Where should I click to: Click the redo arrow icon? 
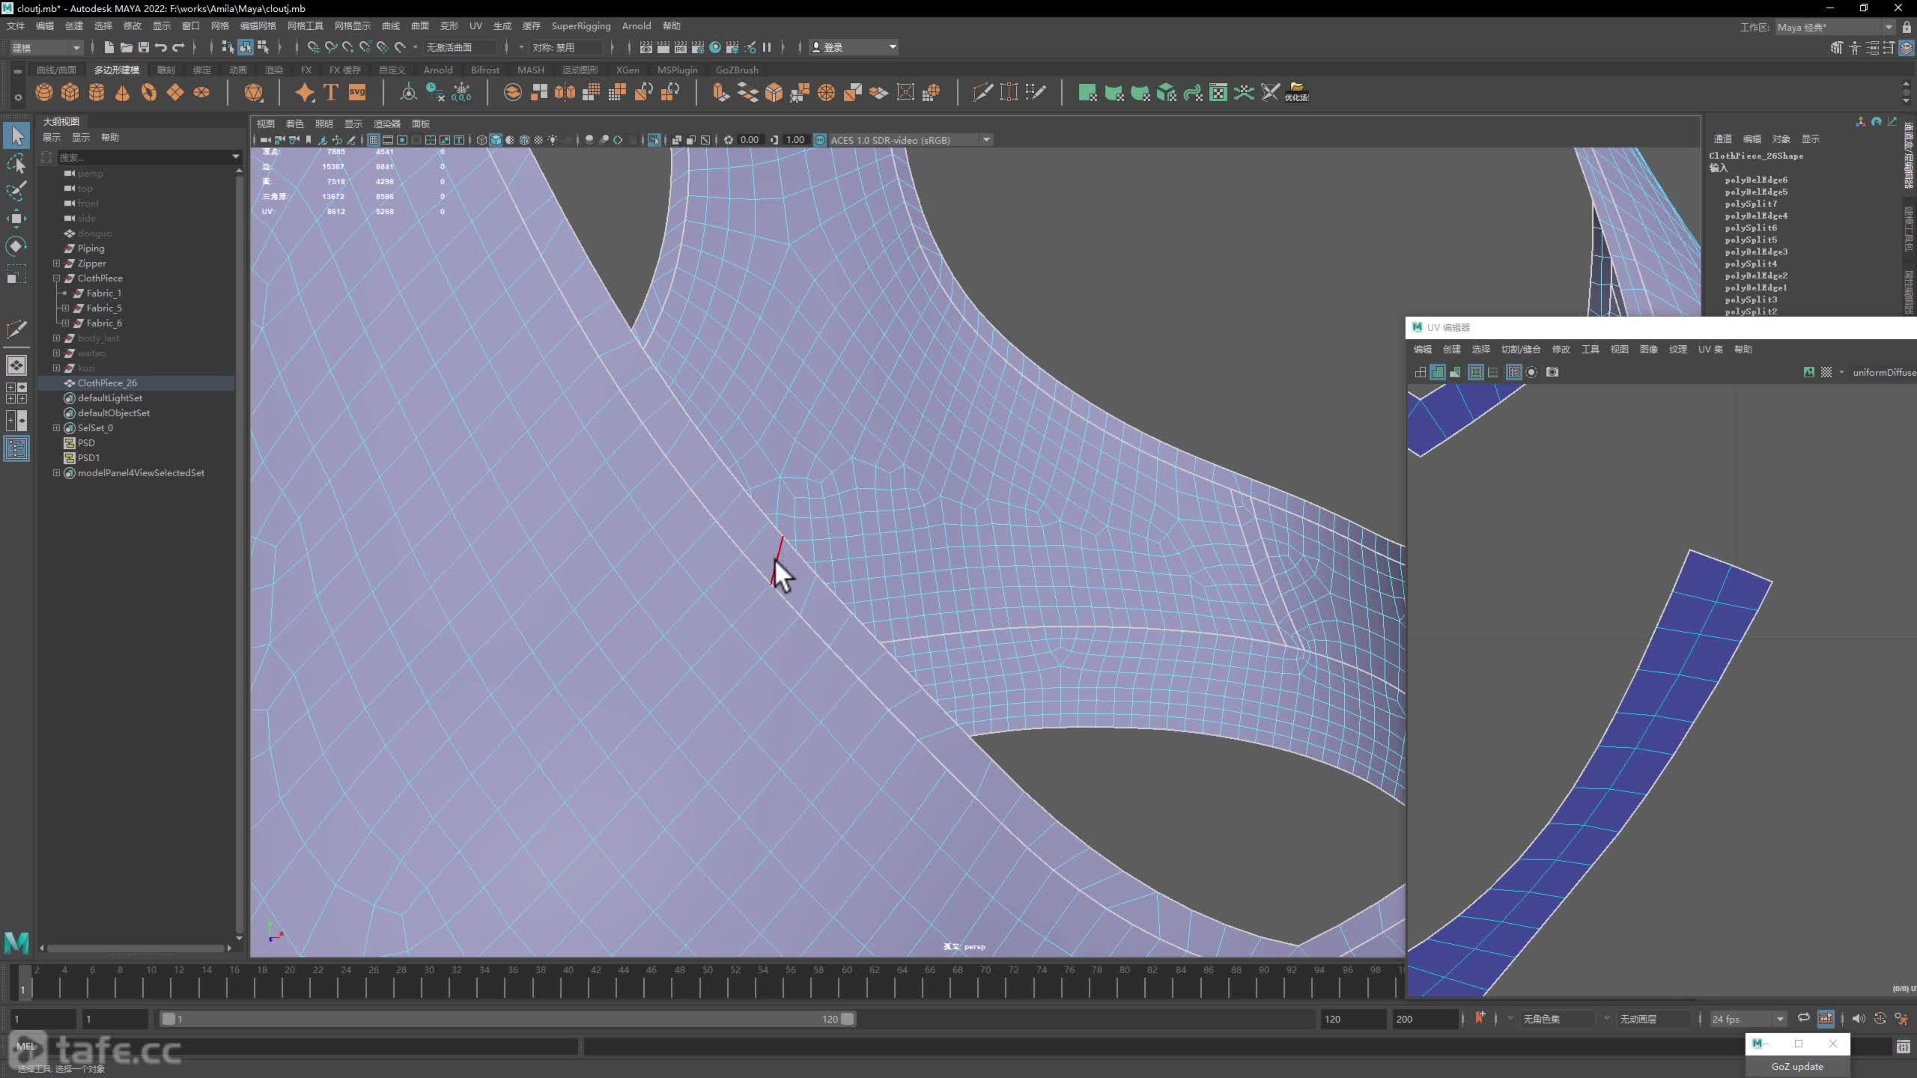click(178, 47)
